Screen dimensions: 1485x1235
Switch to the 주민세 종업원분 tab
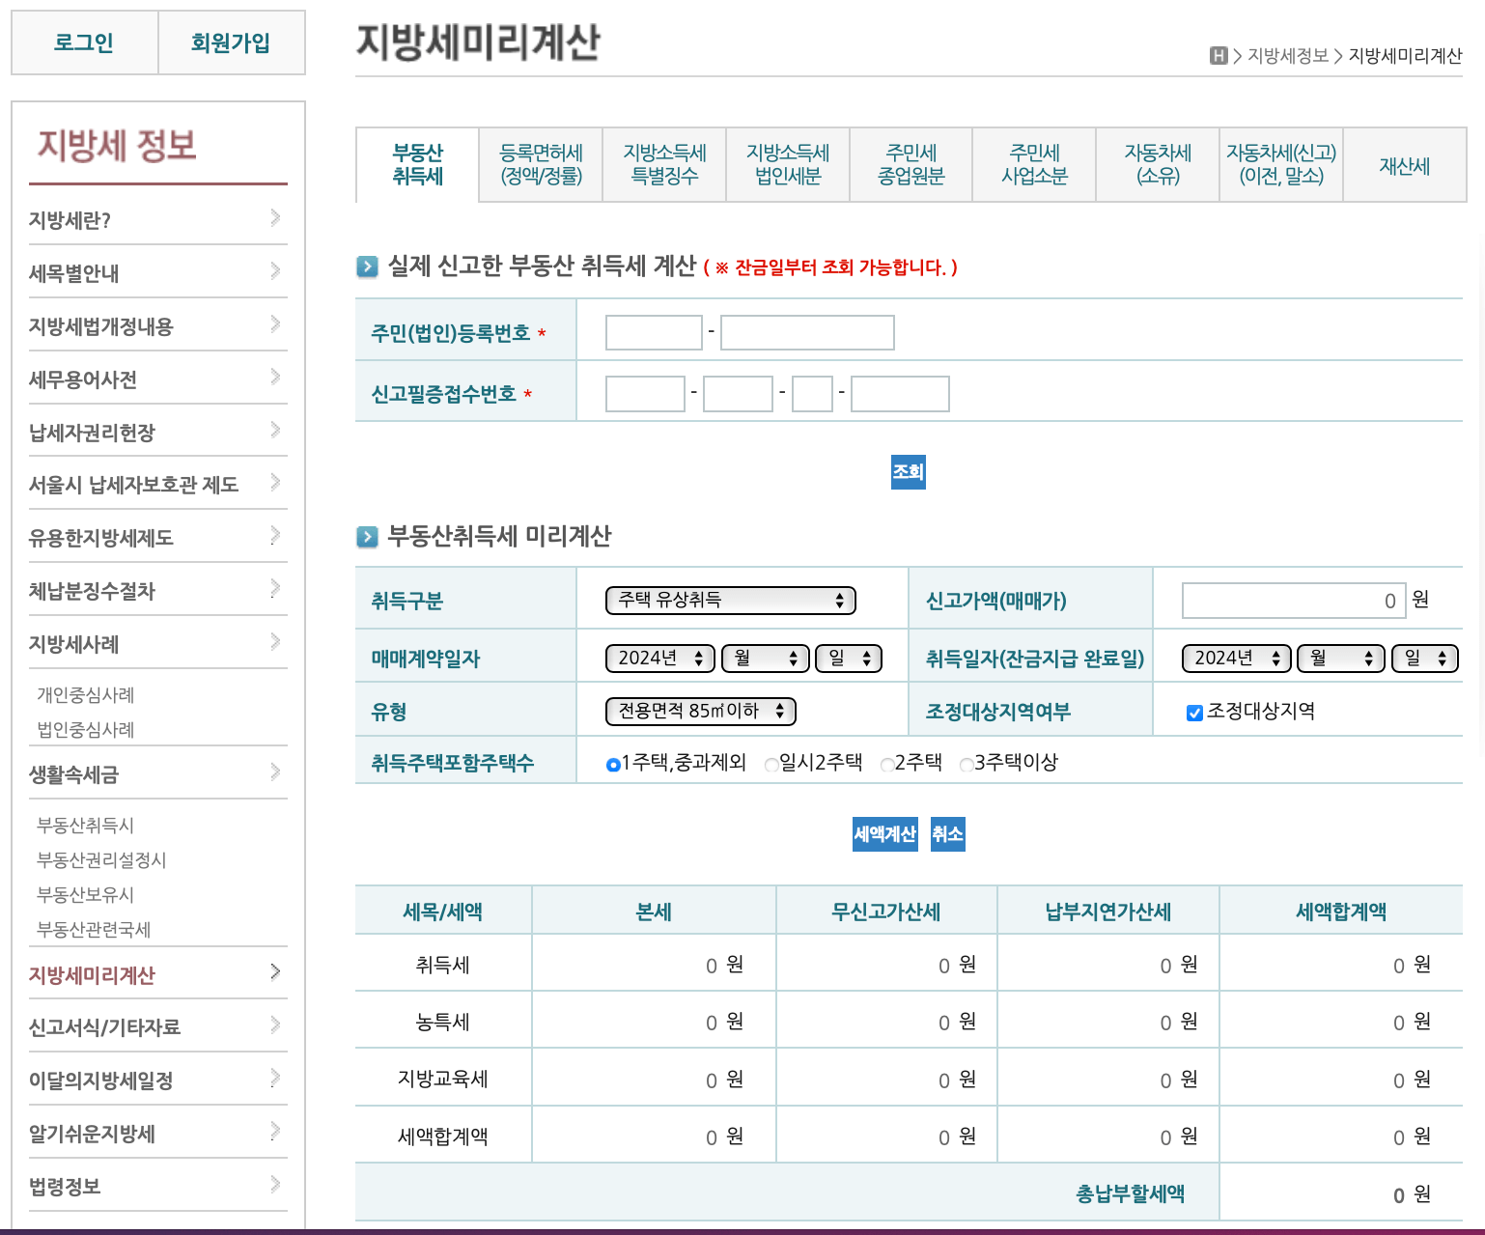pyautogui.click(x=911, y=165)
